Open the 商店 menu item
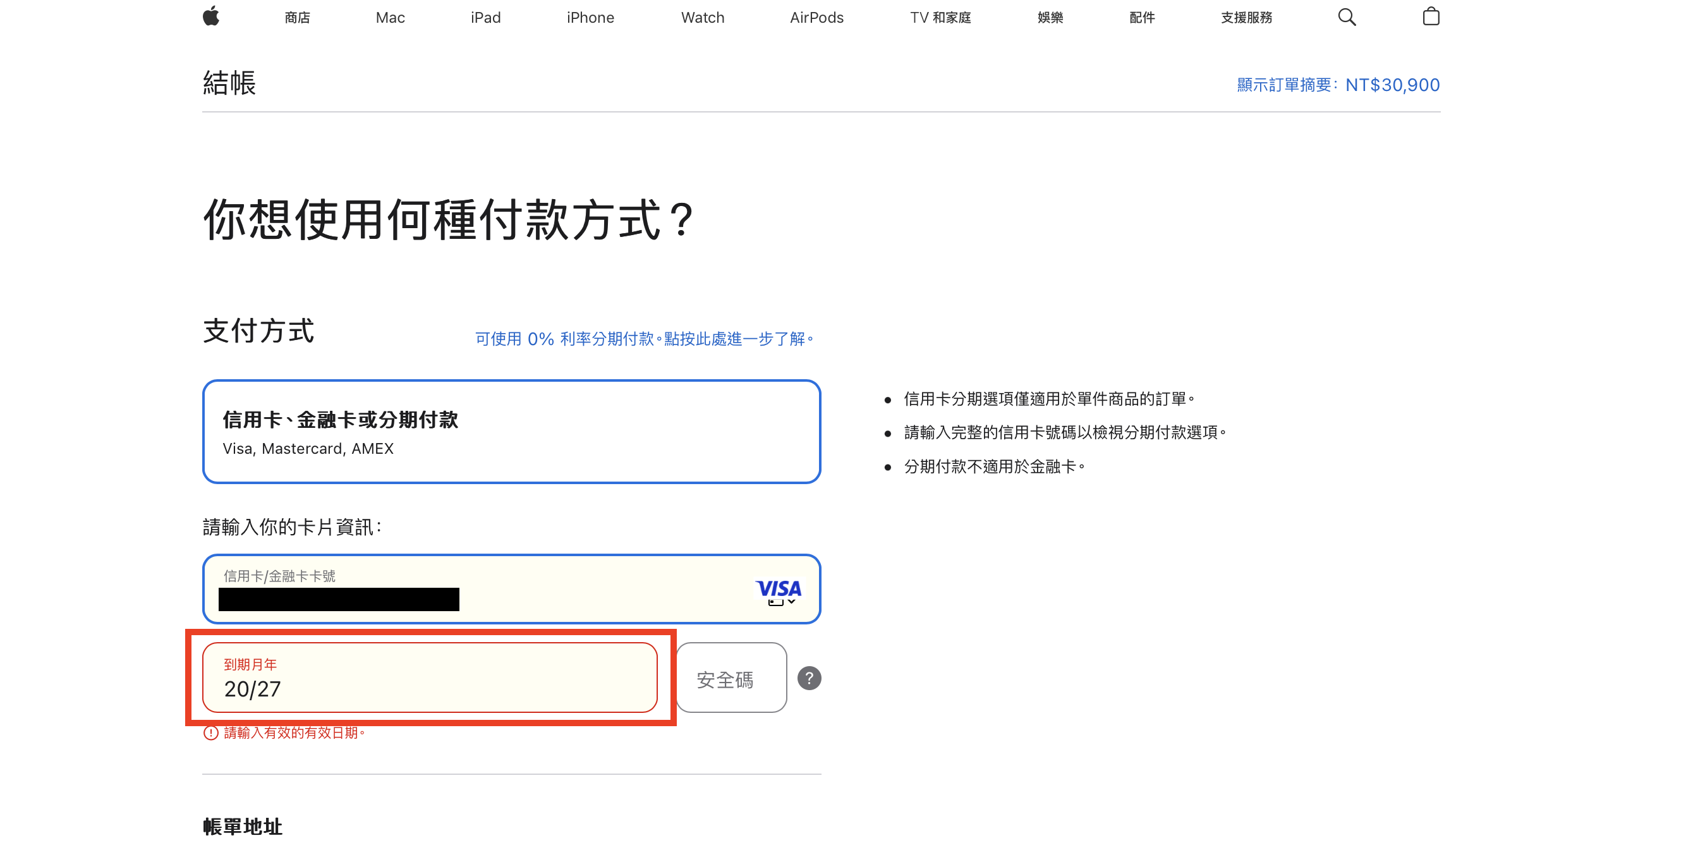The height and width of the screenshot is (857, 1686). (x=297, y=18)
